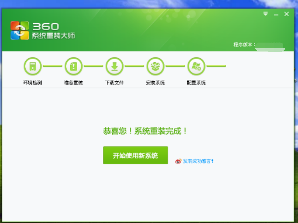The width and height of the screenshot is (298, 223).
Task: Open the title bar dropdown menu arrow
Action: pos(265,14)
